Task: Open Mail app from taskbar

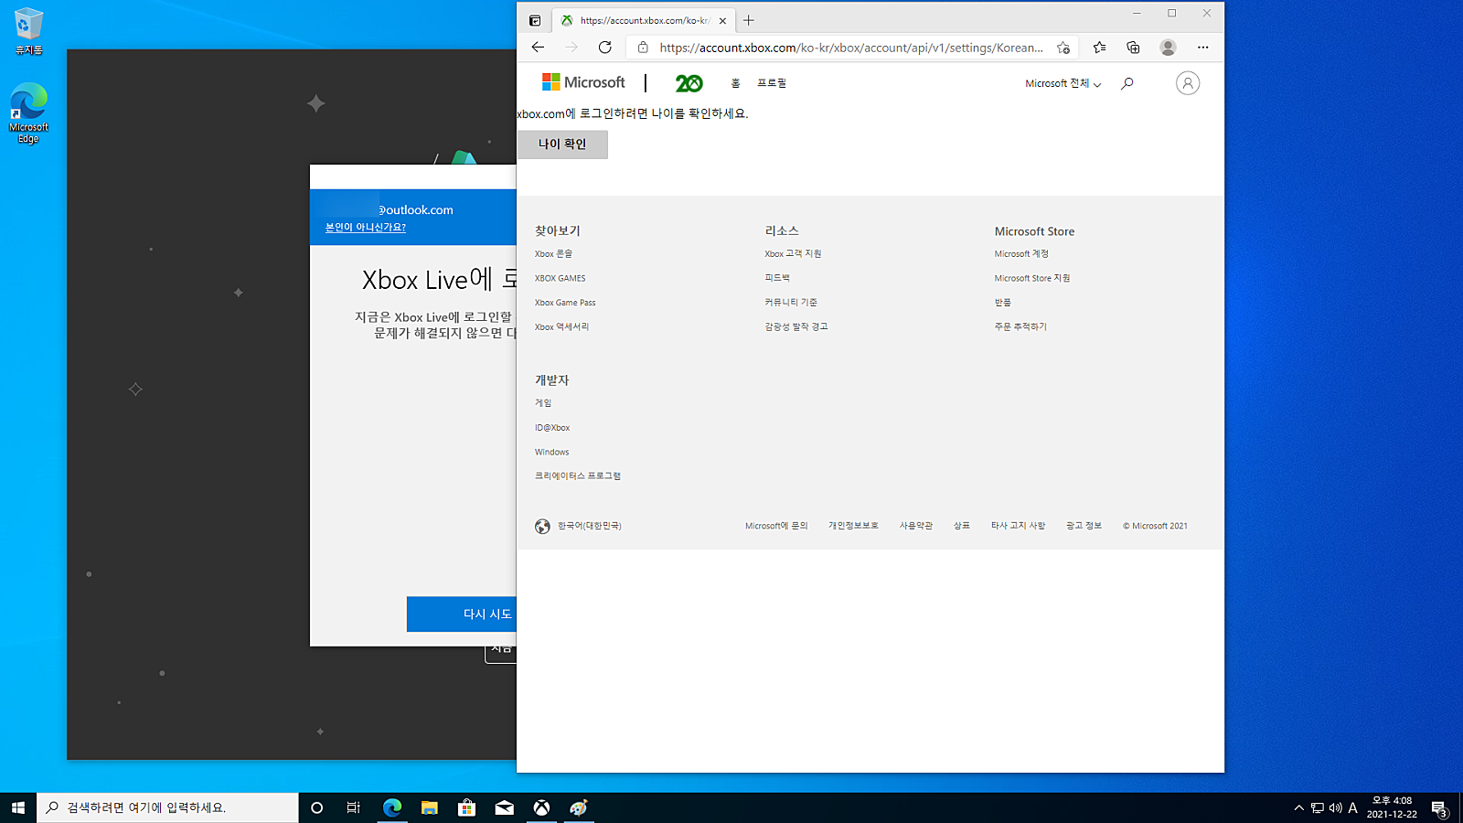Action: coord(505,807)
